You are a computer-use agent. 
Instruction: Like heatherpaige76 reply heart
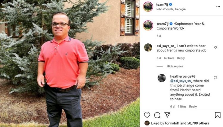coord(216,78)
